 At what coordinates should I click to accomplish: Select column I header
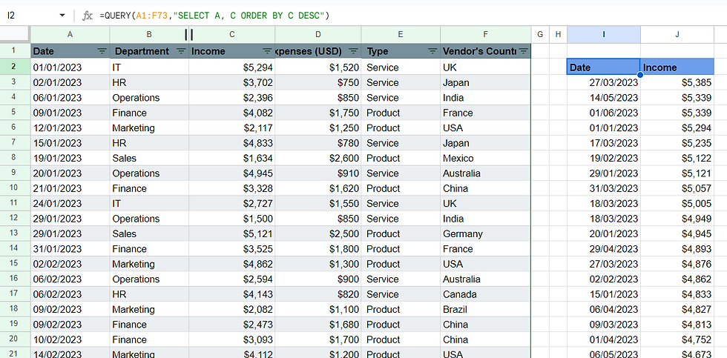click(603, 35)
